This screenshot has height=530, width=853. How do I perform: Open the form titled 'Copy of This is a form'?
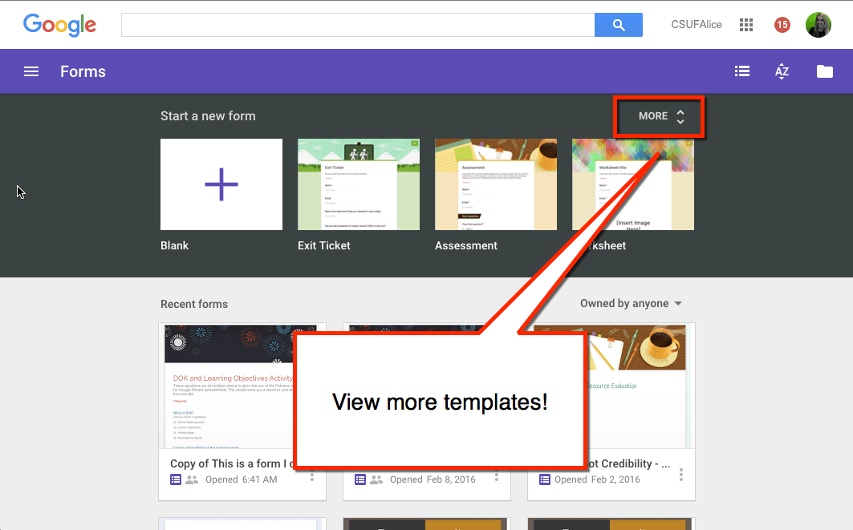(x=232, y=463)
